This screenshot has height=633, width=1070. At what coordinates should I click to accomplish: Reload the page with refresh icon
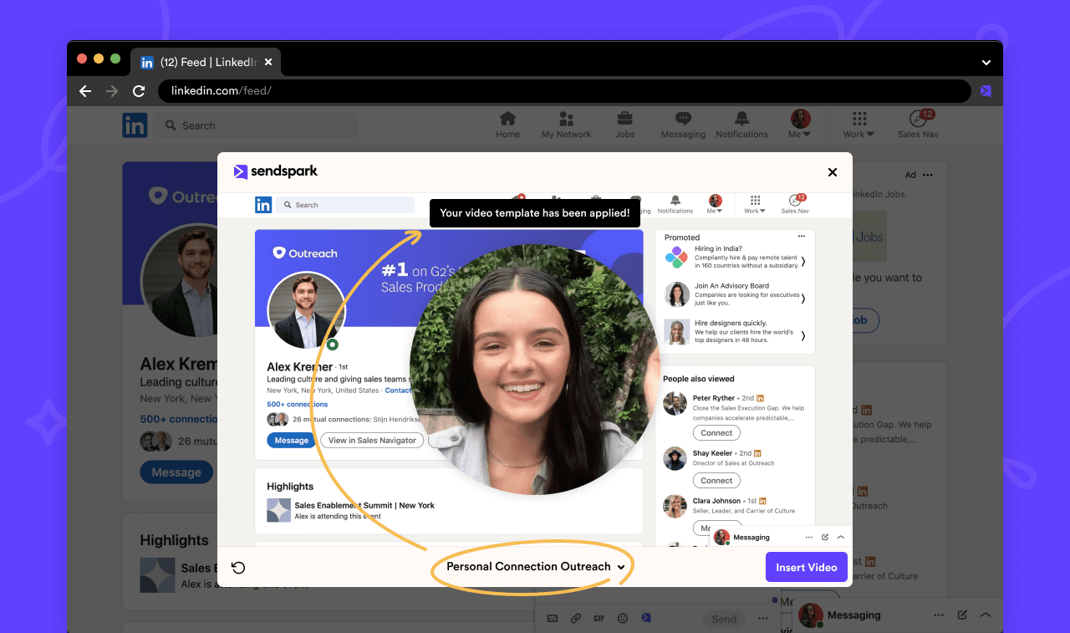[x=139, y=91]
